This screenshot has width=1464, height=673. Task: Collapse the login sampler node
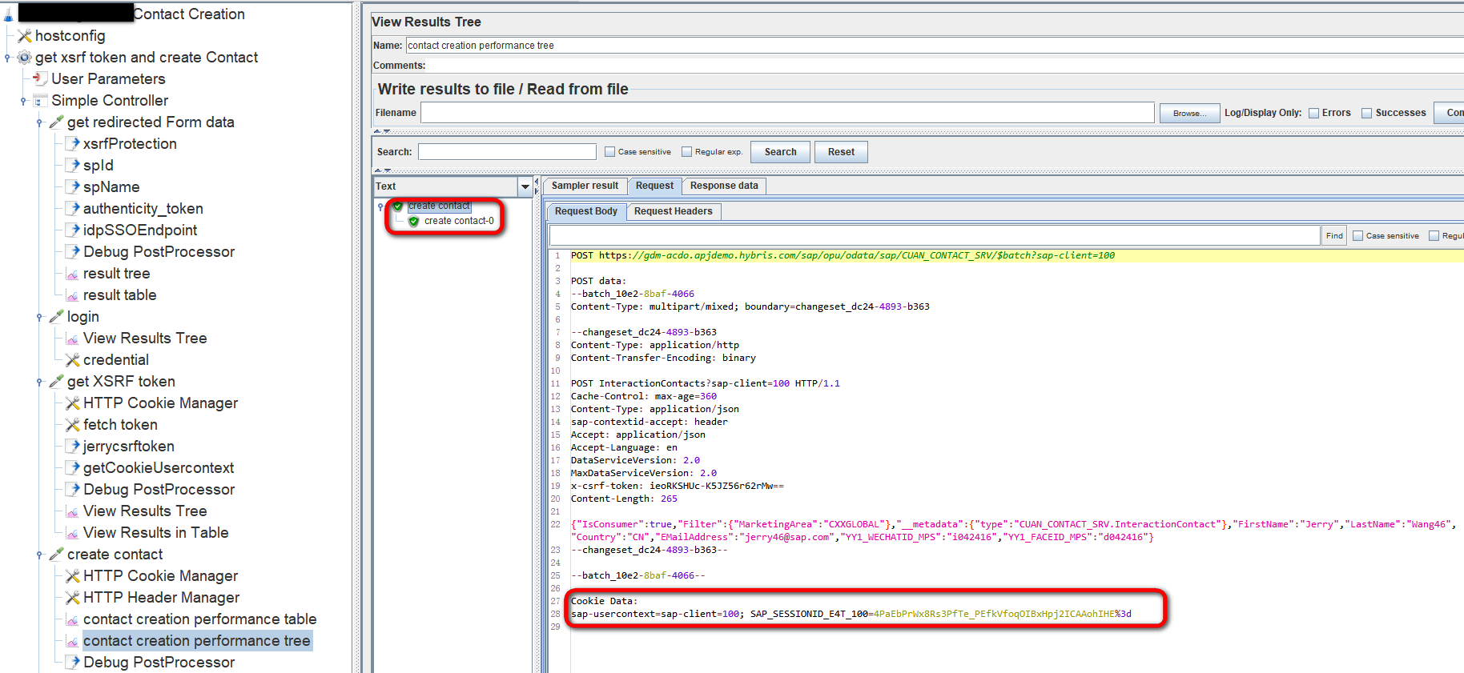(x=40, y=317)
